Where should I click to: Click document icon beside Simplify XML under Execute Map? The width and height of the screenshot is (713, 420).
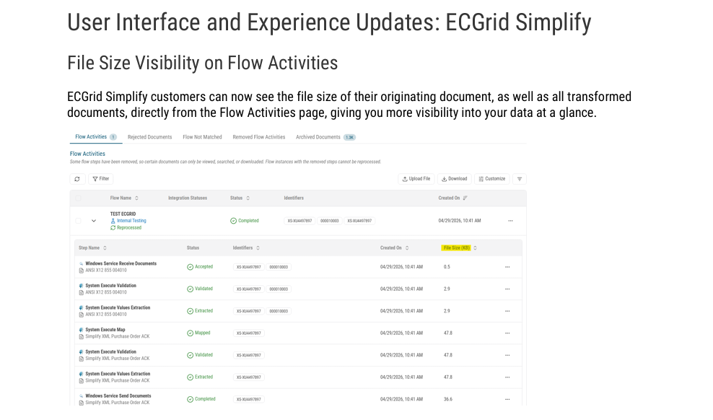coord(81,337)
